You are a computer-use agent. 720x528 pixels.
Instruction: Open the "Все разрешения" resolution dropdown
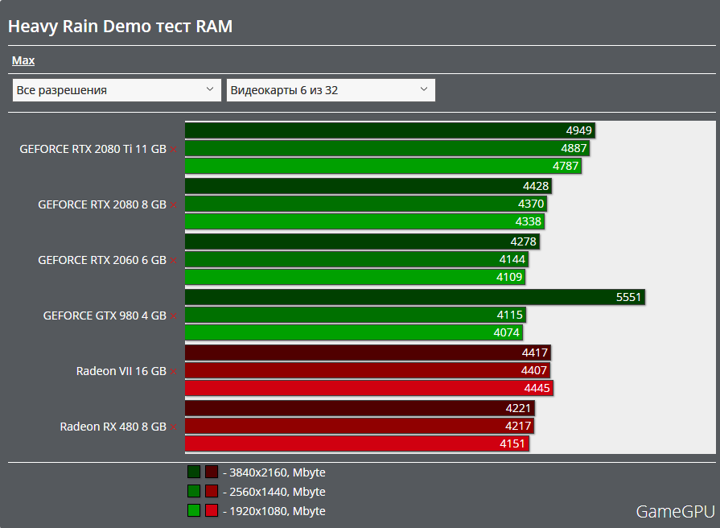coord(117,90)
